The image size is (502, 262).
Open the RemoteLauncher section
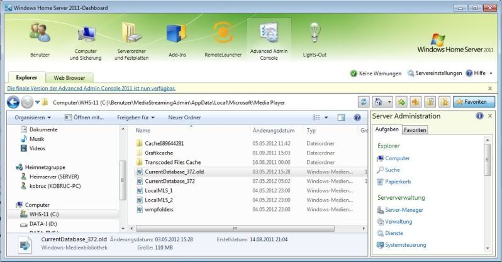point(223,40)
